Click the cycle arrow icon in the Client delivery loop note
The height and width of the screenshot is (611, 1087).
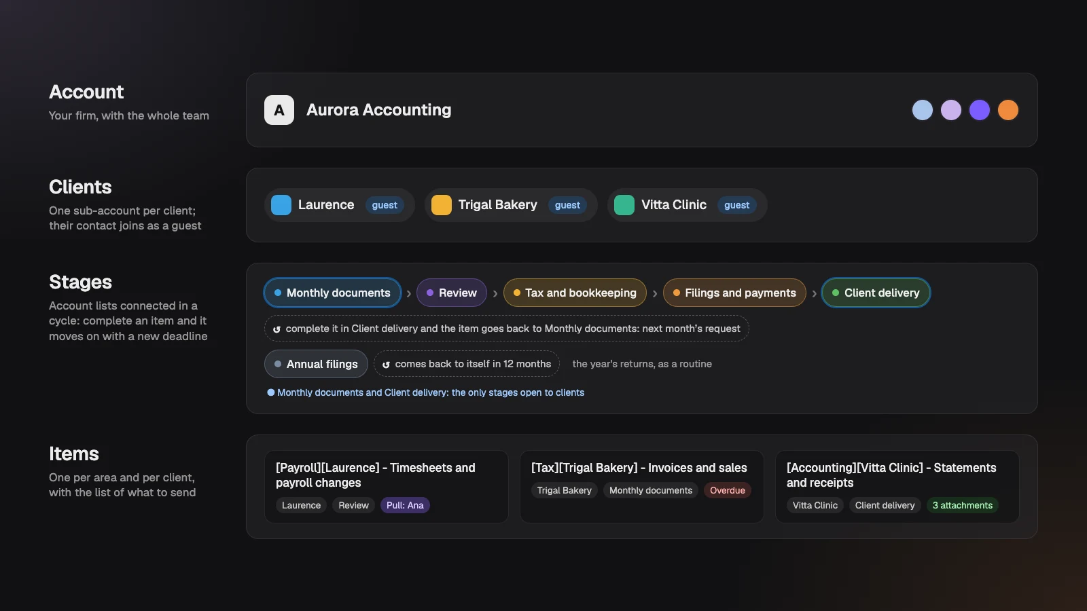coord(277,329)
